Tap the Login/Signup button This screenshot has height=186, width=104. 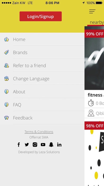click(x=41, y=16)
